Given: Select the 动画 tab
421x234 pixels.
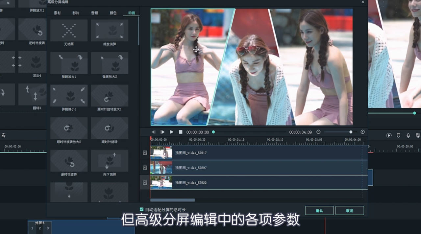Looking at the screenshot, I should 131,13.
